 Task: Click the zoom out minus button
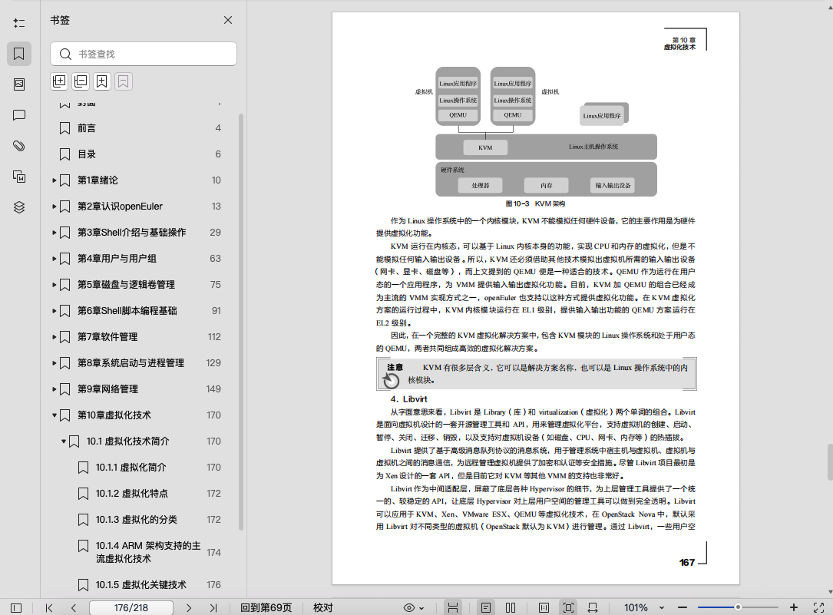click(683, 607)
